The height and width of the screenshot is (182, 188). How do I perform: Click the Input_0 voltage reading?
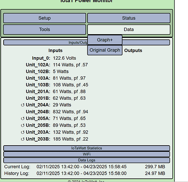65,58
